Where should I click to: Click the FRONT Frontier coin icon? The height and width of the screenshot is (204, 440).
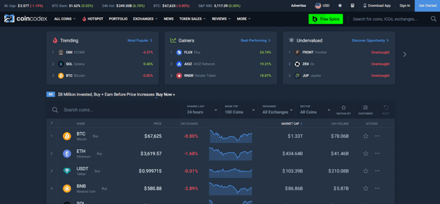(x=297, y=52)
